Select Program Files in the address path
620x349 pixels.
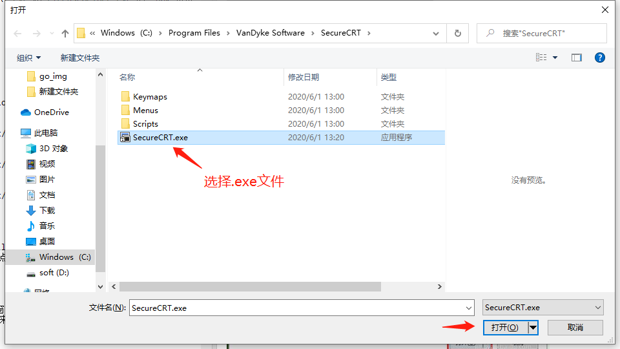194,33
